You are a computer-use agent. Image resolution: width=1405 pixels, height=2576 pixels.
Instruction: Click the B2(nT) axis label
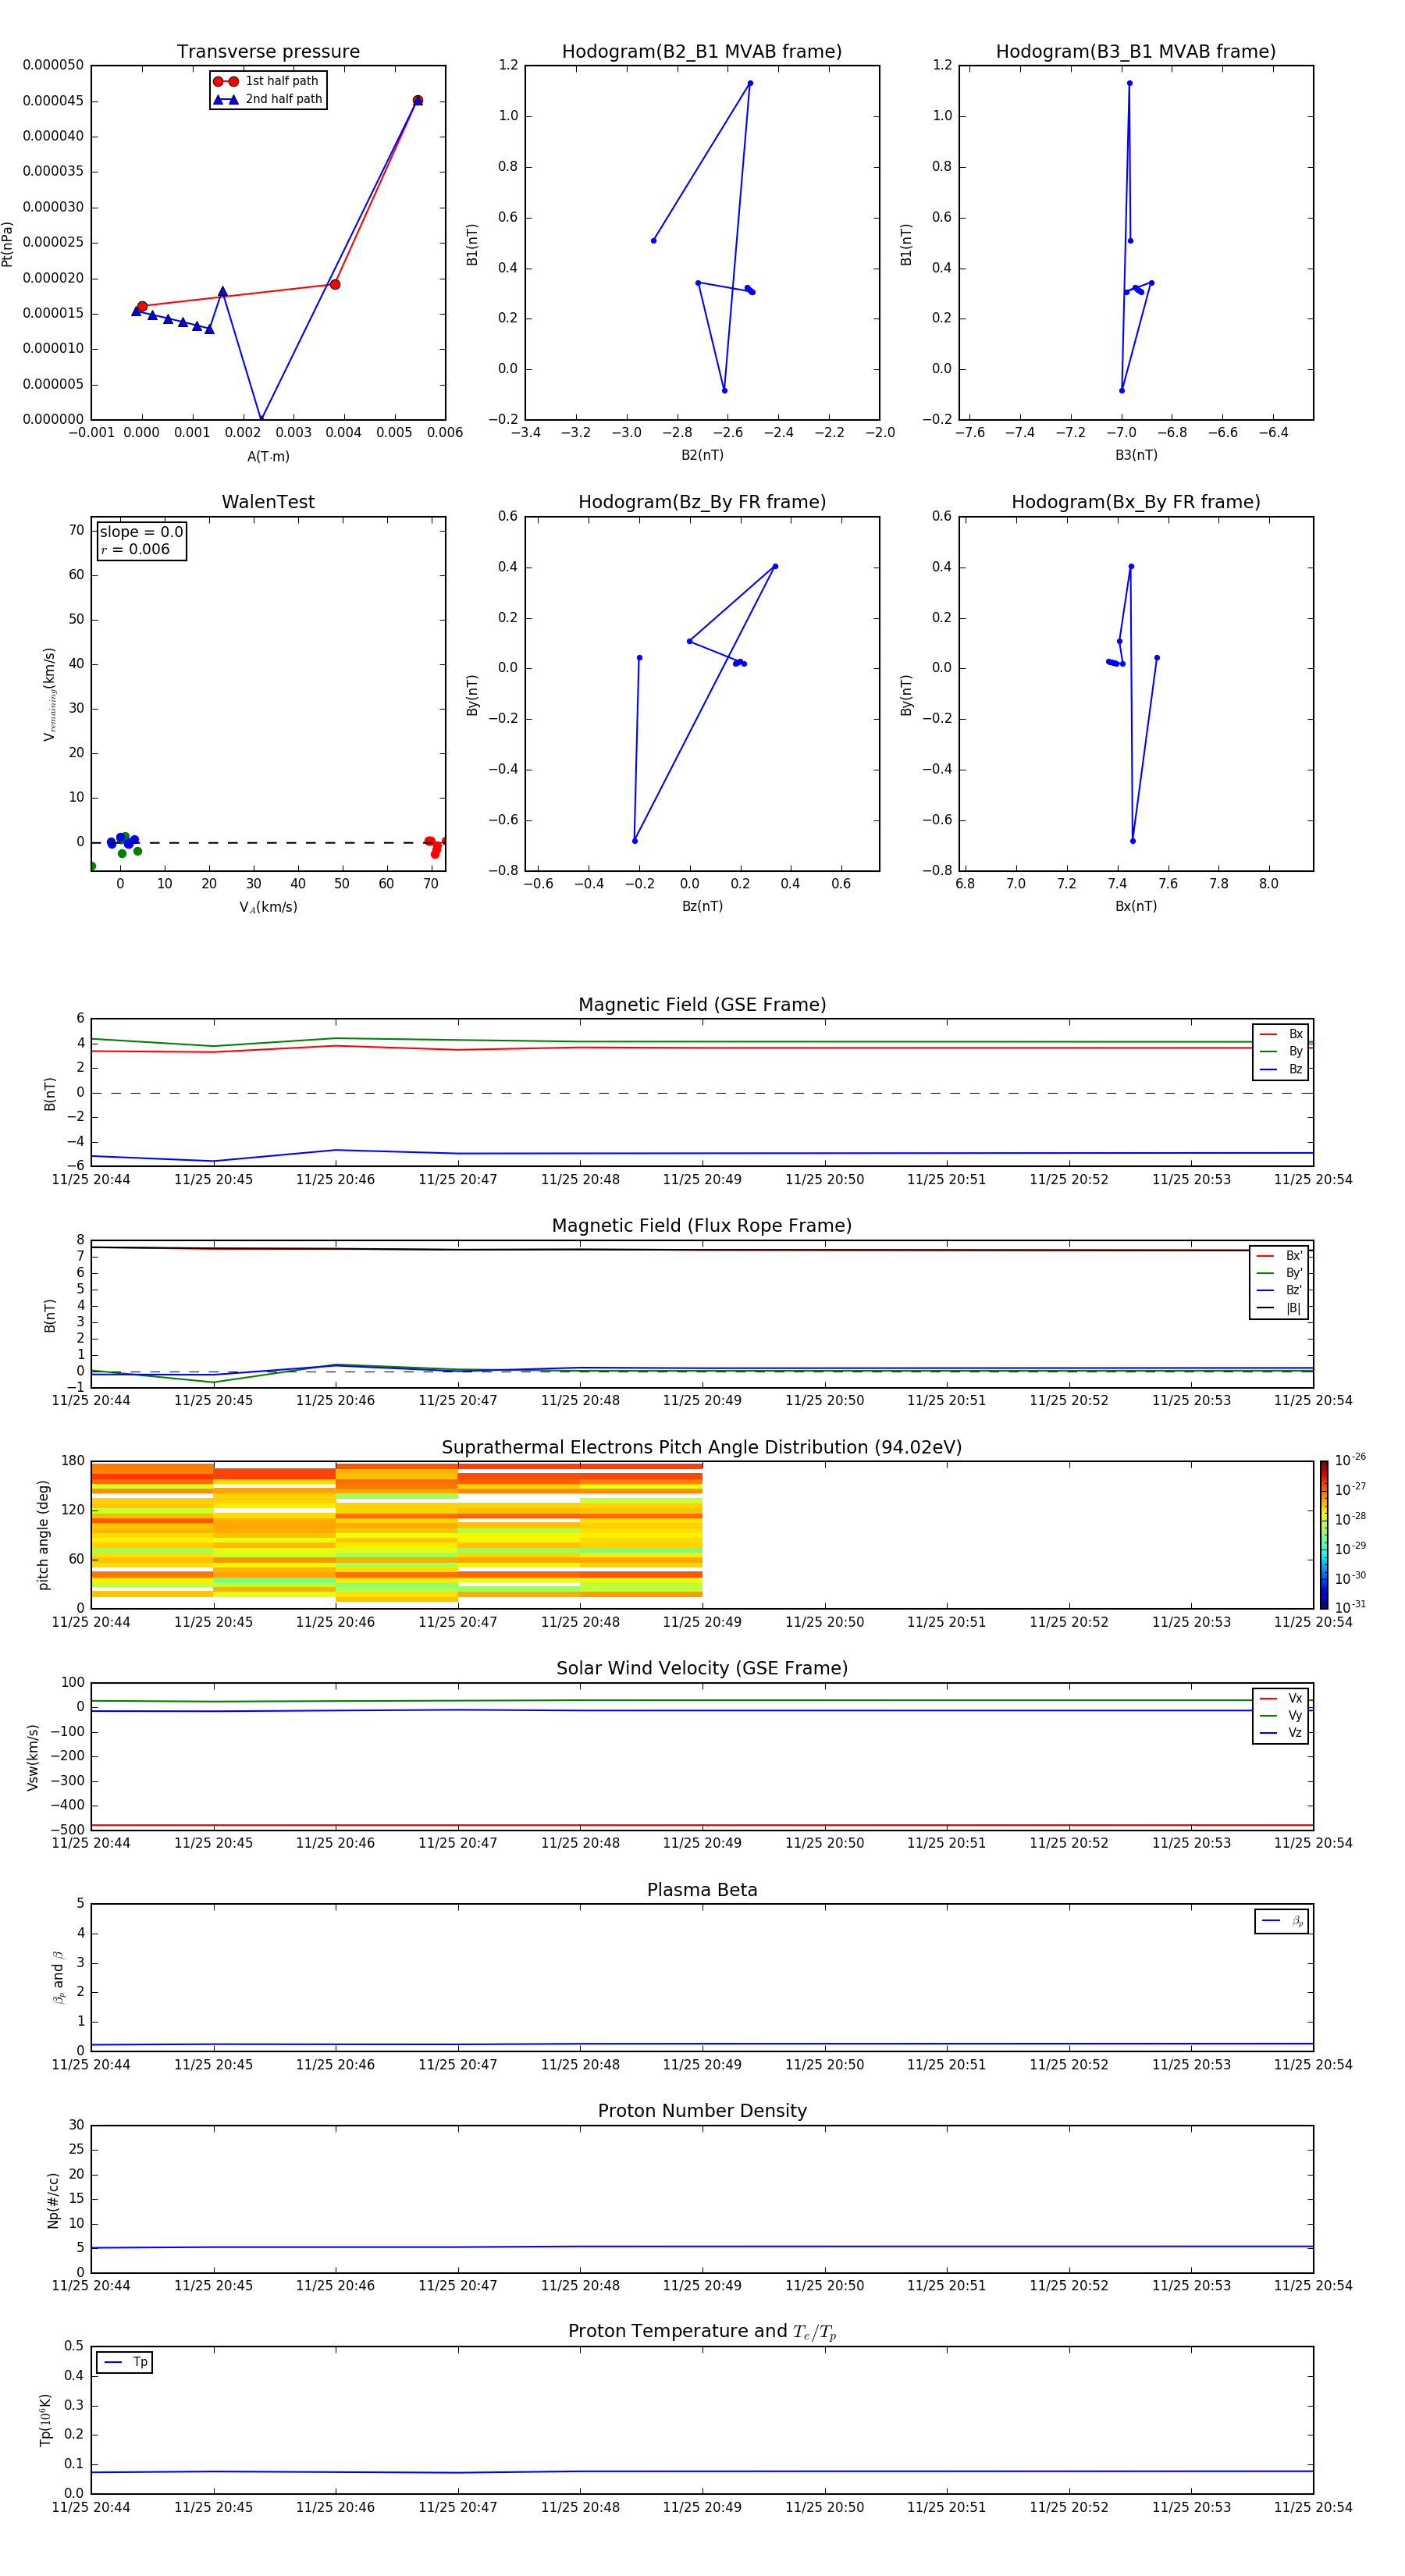pyautogui.click(x=702, y=455)
